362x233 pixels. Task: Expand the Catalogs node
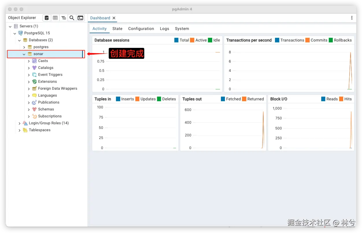[29, 68]
